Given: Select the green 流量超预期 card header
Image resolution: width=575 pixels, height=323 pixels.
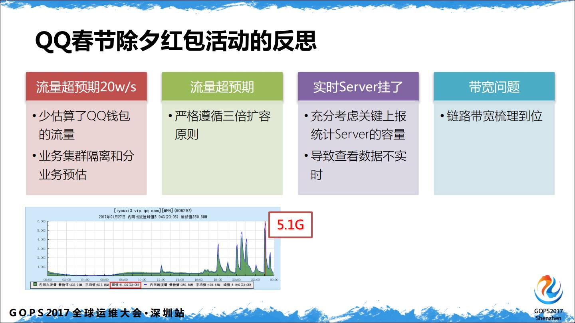Looking at the screenshot, I should [222, 87].
